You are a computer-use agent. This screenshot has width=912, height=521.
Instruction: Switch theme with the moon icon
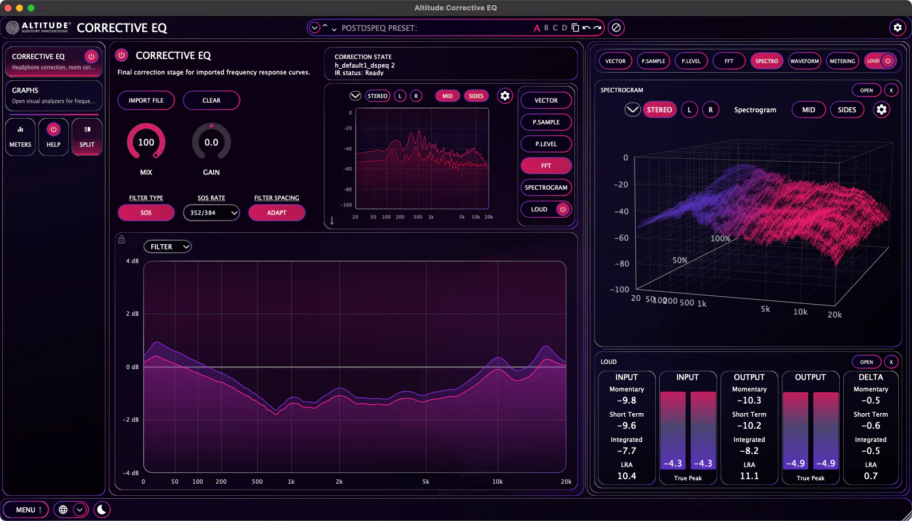point(102,510)
